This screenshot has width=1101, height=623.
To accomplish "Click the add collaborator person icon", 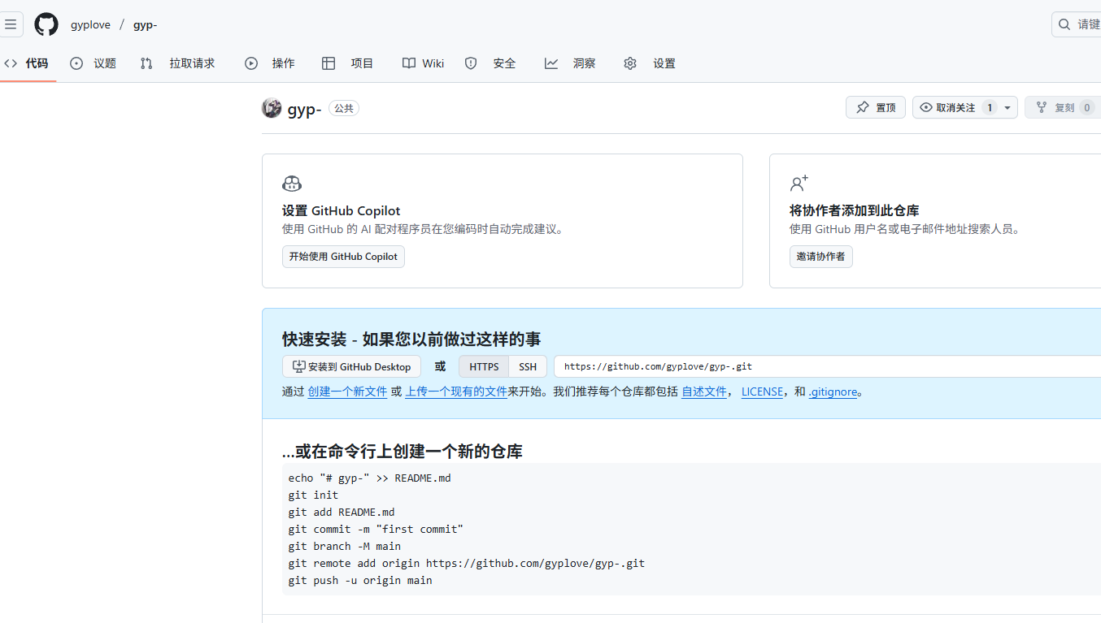I will click(799, 184).
